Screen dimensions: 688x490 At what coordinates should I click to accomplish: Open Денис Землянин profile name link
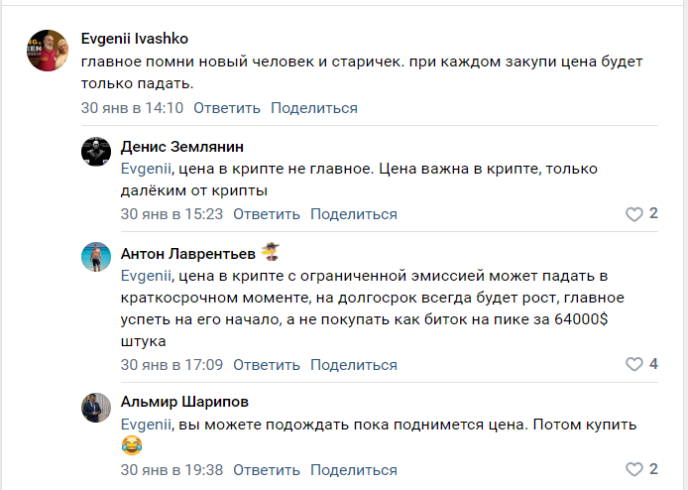pyautogui.click(x=181, y=146)
